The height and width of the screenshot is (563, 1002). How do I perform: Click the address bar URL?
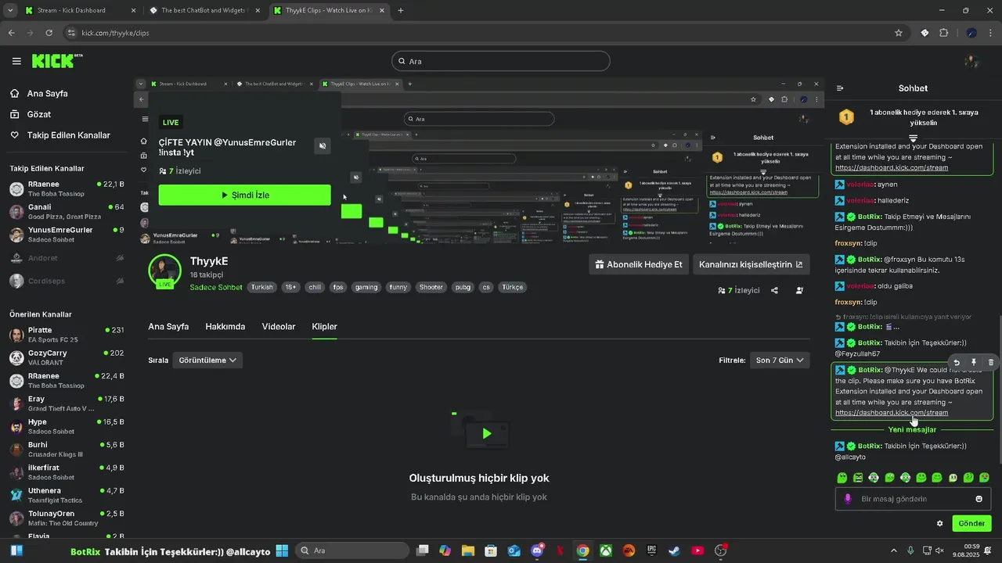click(x=115, y=33)
